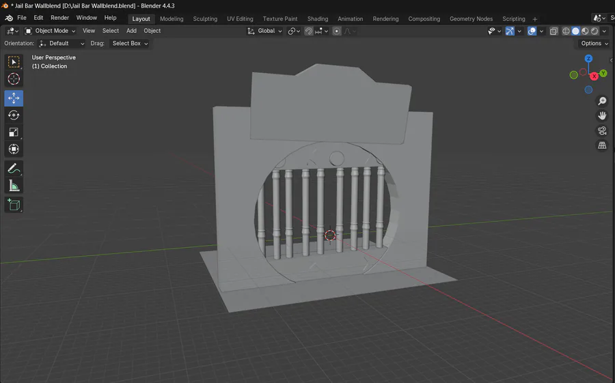The width and height of the screenshot is (615, 383).
Task: Toggle the Show Gizmo button
Action: point(510,31)
